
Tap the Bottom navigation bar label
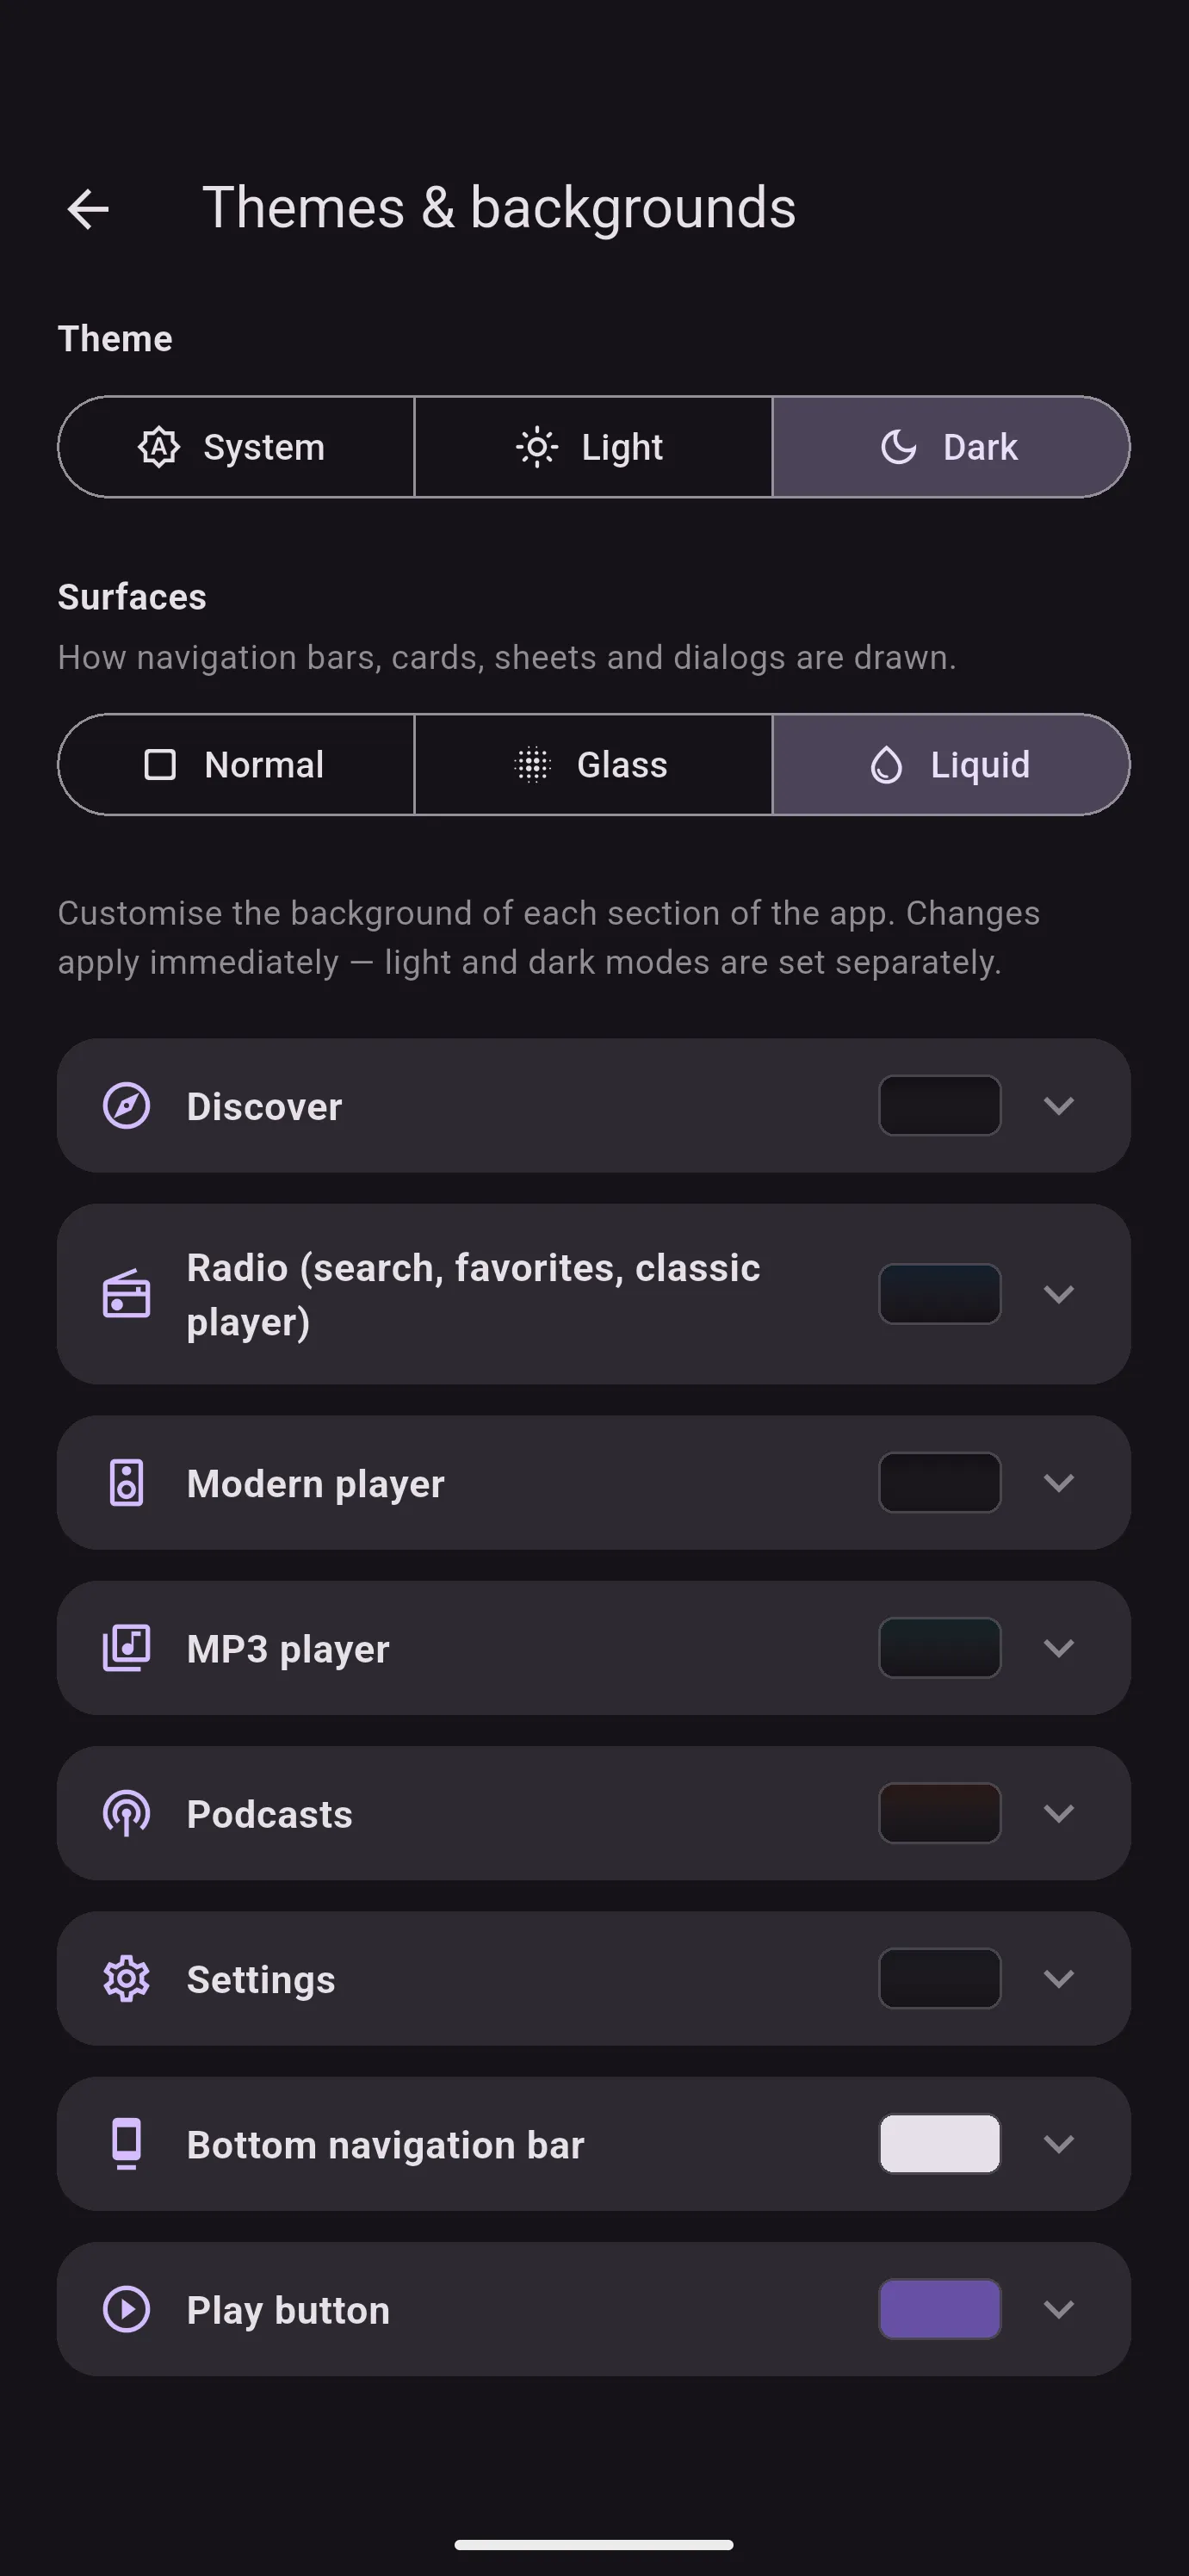tap(385, 2145)
